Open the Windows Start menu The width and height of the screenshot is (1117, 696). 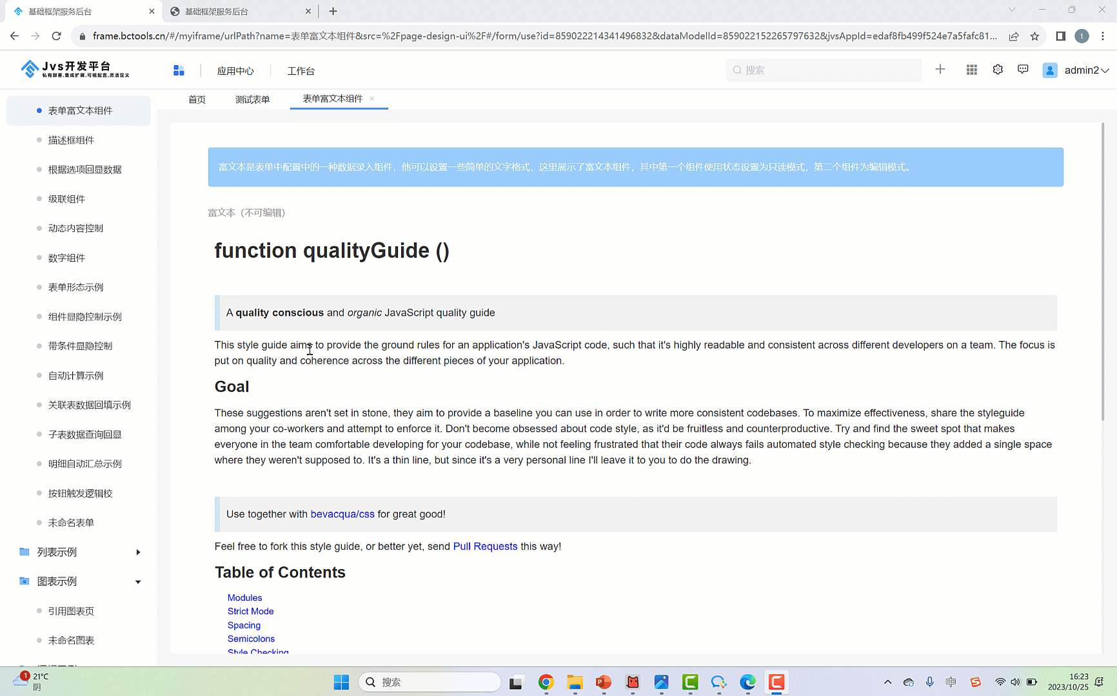click(x=341, y=682)
